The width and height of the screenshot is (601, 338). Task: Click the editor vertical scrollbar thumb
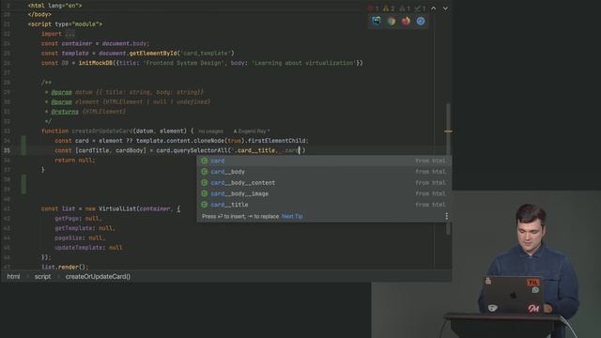click(448, 169)
